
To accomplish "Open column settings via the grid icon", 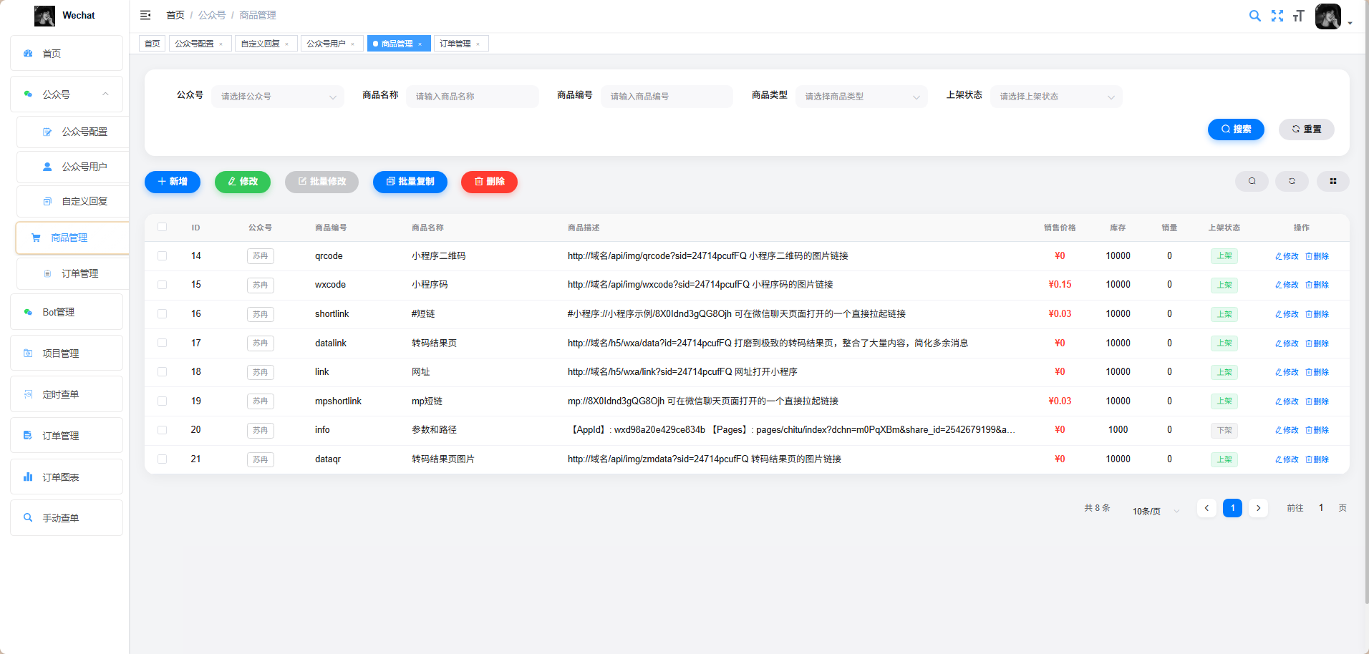I will coord(1332,182).
